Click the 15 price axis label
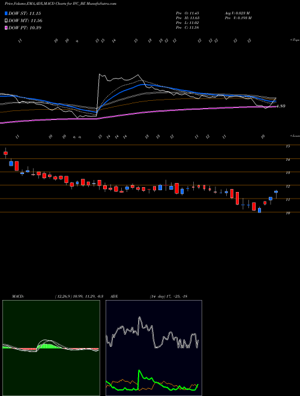 pyautogui.click(x=287, y=146)
